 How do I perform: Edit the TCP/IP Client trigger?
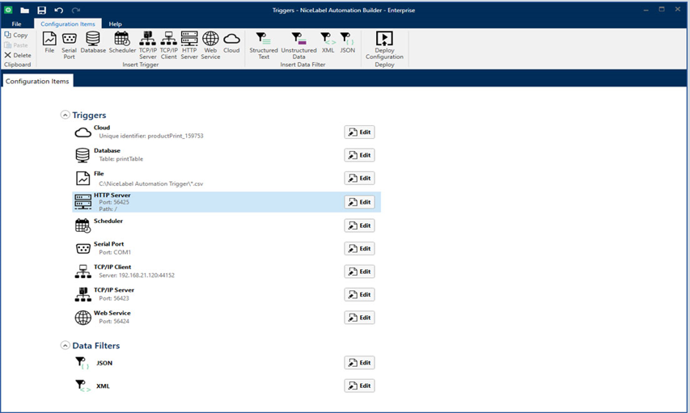click(359, 272)
